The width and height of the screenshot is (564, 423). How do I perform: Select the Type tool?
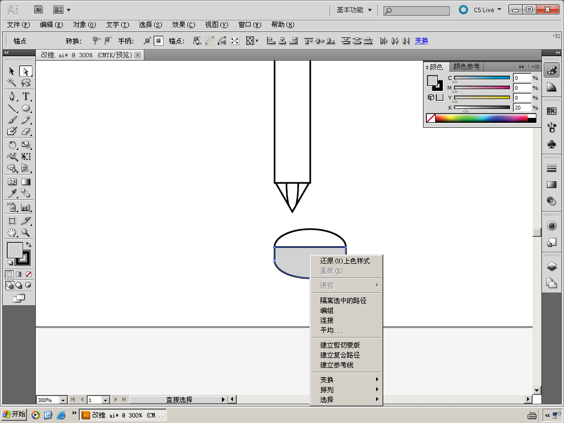25,96
